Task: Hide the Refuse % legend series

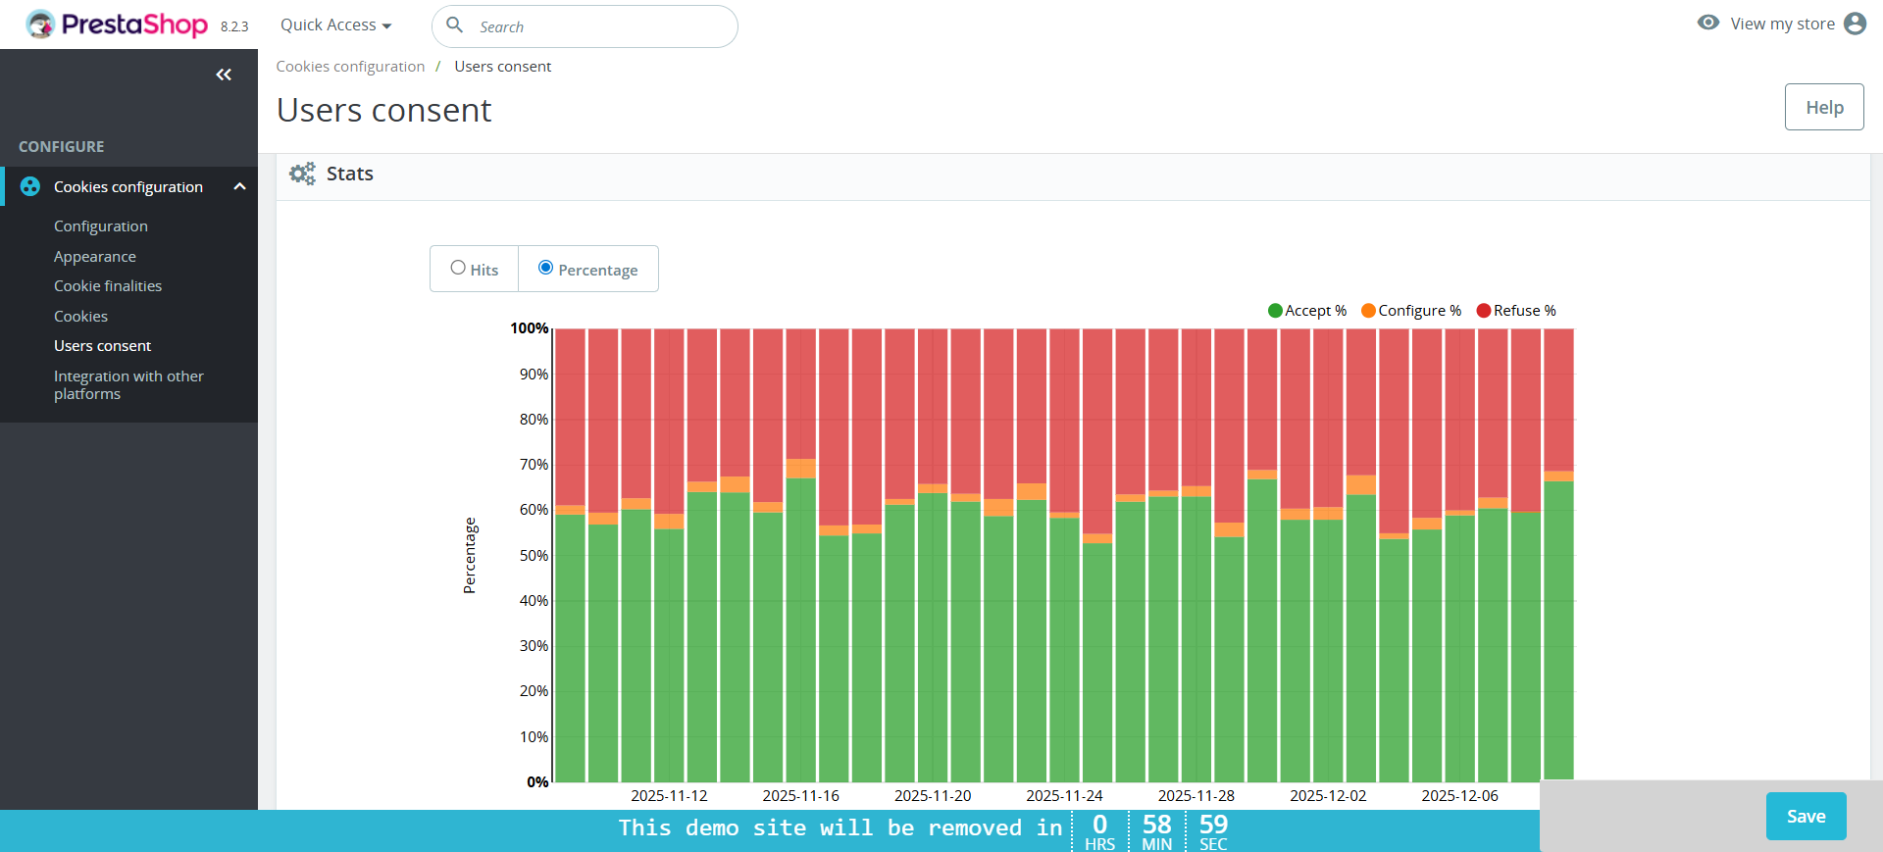Action: click(1516, 311)
